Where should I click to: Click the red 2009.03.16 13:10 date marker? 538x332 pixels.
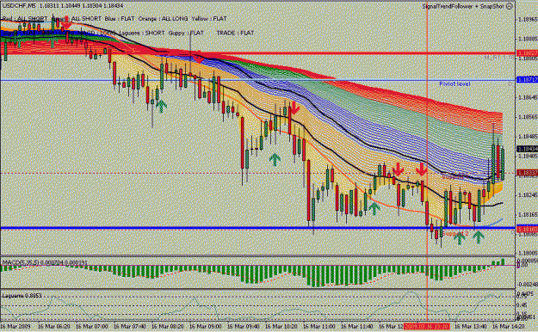point(427,326)
